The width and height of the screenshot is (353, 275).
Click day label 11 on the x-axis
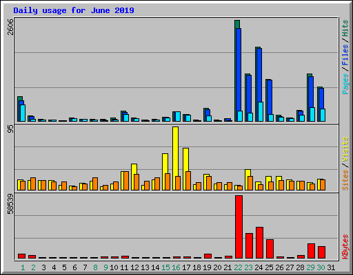coord(124,267)
